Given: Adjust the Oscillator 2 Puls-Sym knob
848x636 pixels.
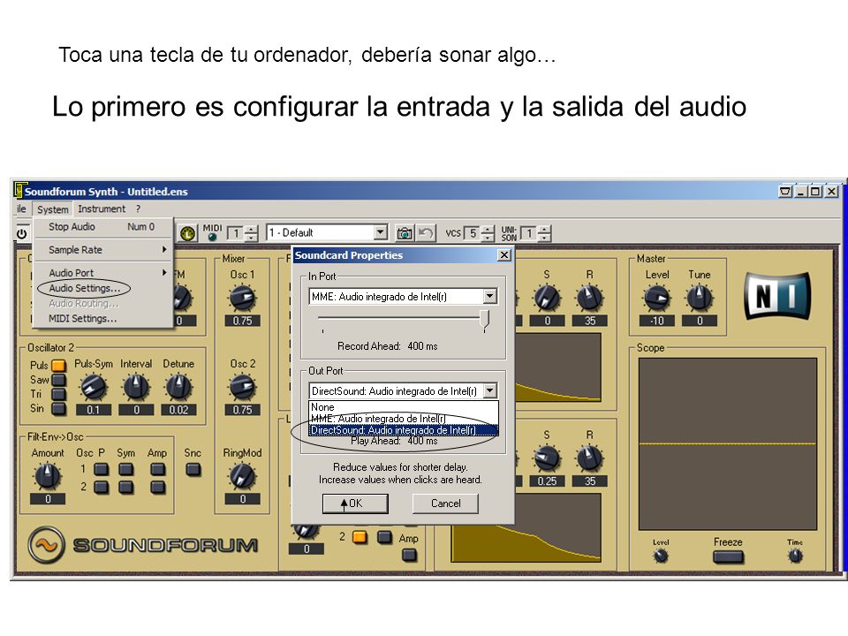Looking at the screenshot, I should pyautogui.click(x=94, y=387).
